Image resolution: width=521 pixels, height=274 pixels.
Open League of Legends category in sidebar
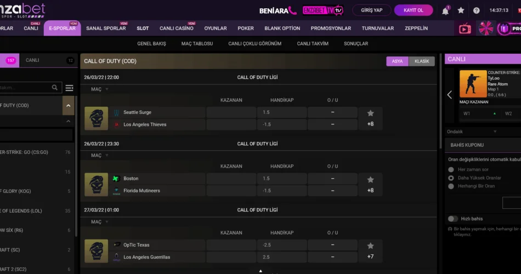pyautogui.click(x=37, y=211)
